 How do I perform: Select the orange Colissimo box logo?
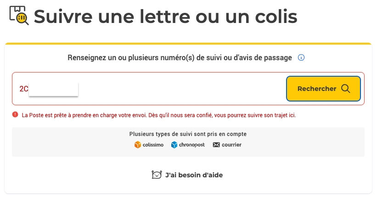pos(137,145)
